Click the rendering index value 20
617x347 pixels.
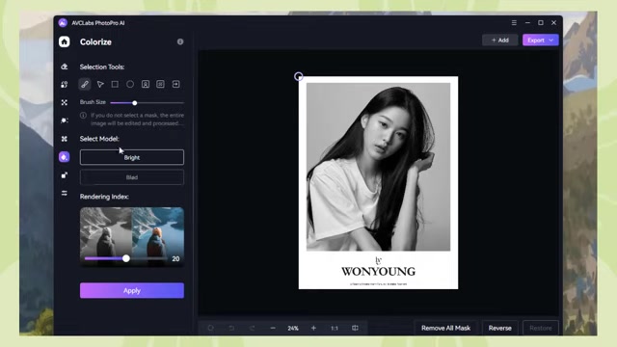coord(175,259)
